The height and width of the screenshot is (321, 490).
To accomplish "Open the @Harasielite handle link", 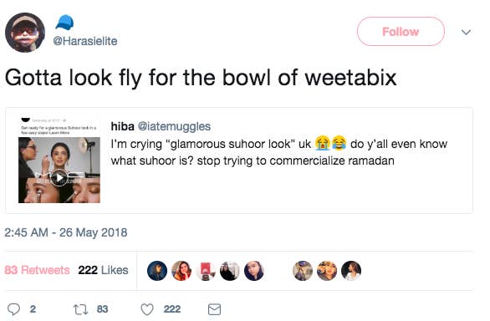I will (x=85, y=41).
